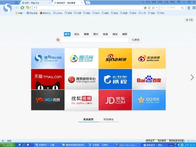The height and width of the screenshot is (147, 196).
Task: Open the dropdown beside the undo icon
Action: (30, 8)
